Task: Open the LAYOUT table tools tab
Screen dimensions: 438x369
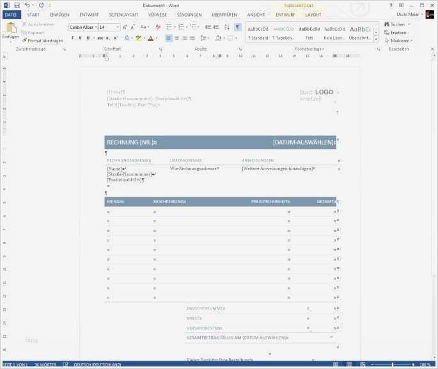Action: pos(313,15)
